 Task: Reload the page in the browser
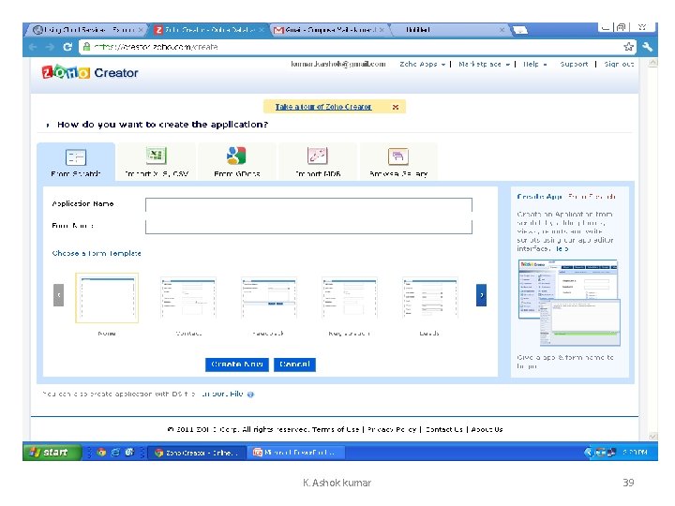point(67,47)
